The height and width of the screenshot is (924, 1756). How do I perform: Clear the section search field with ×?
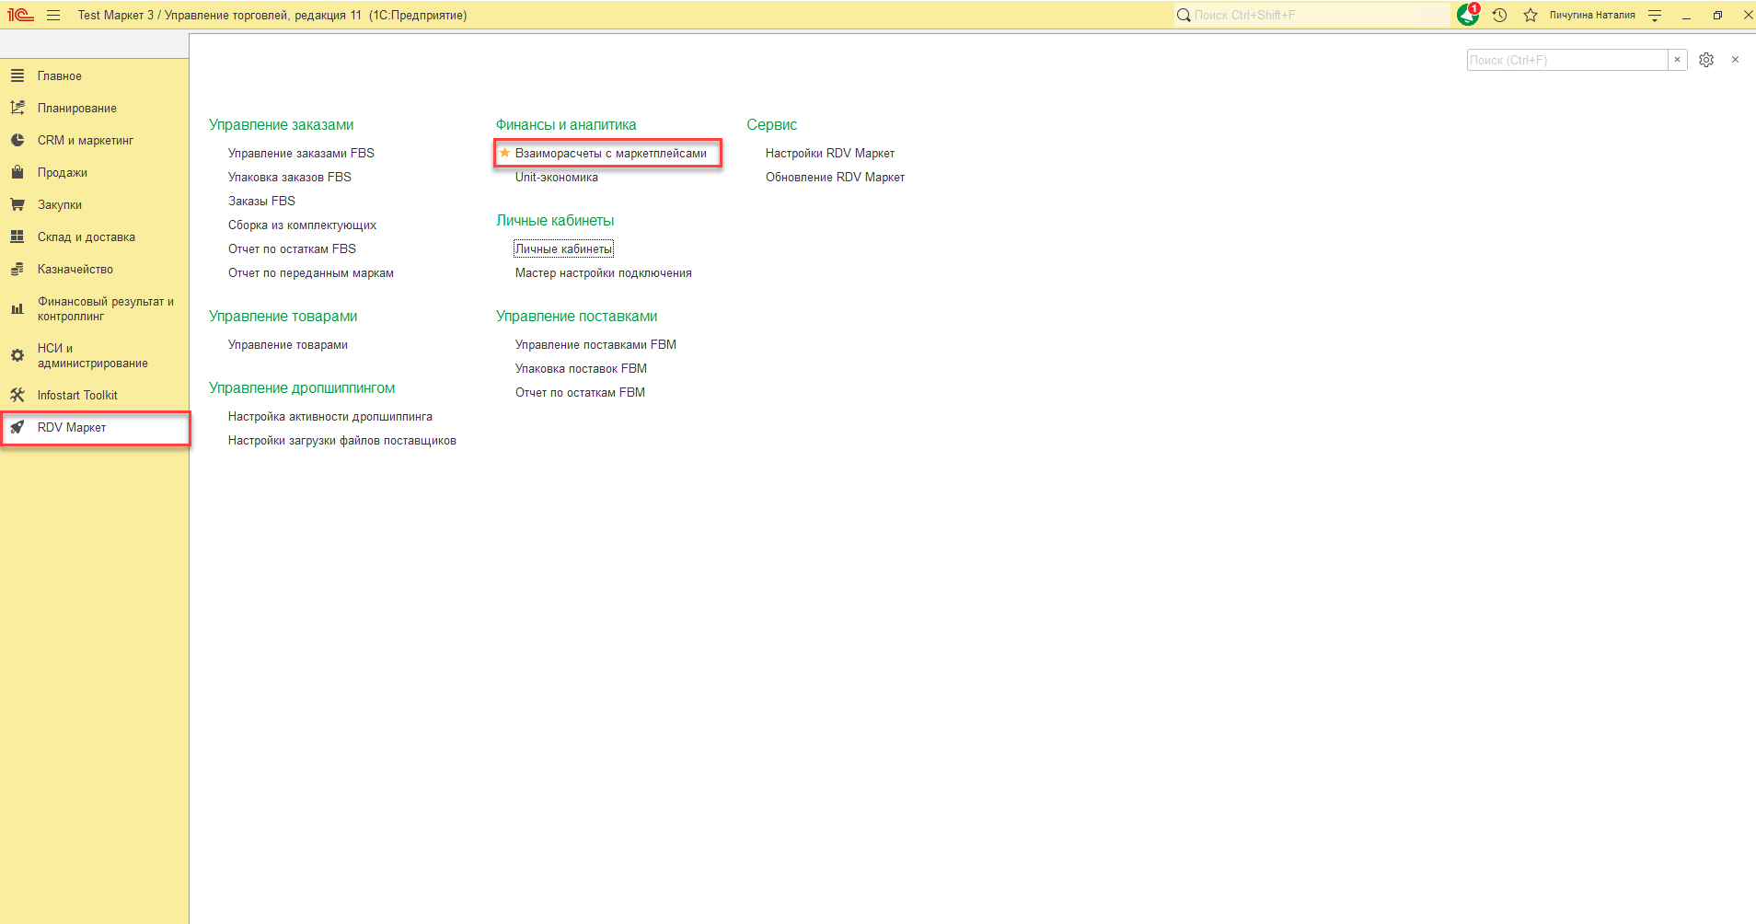pyautogui.click(x=1678, y=60)
